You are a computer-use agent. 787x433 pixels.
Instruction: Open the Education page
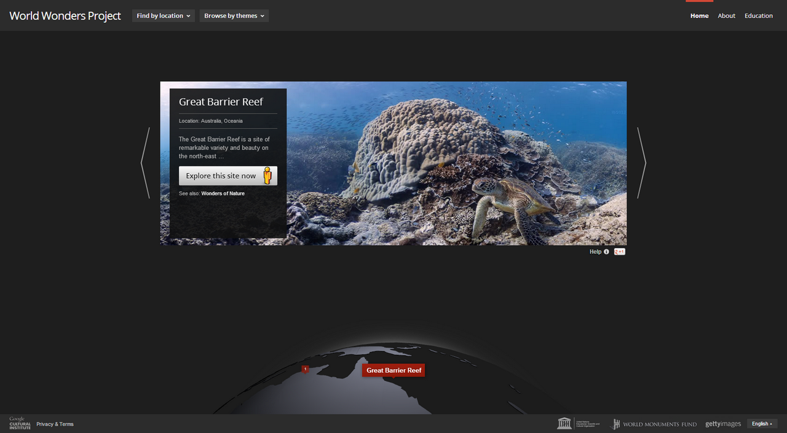pyautogui.click(x=759, y=16)
